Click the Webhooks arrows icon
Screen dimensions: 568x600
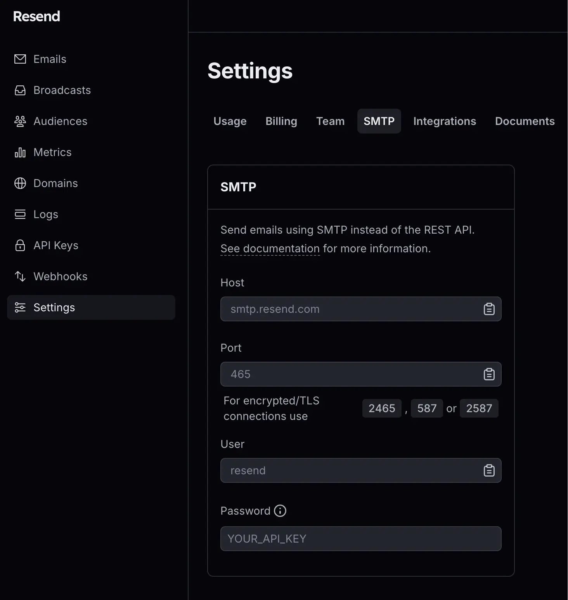pyautogui.click(x=20, y=276)
